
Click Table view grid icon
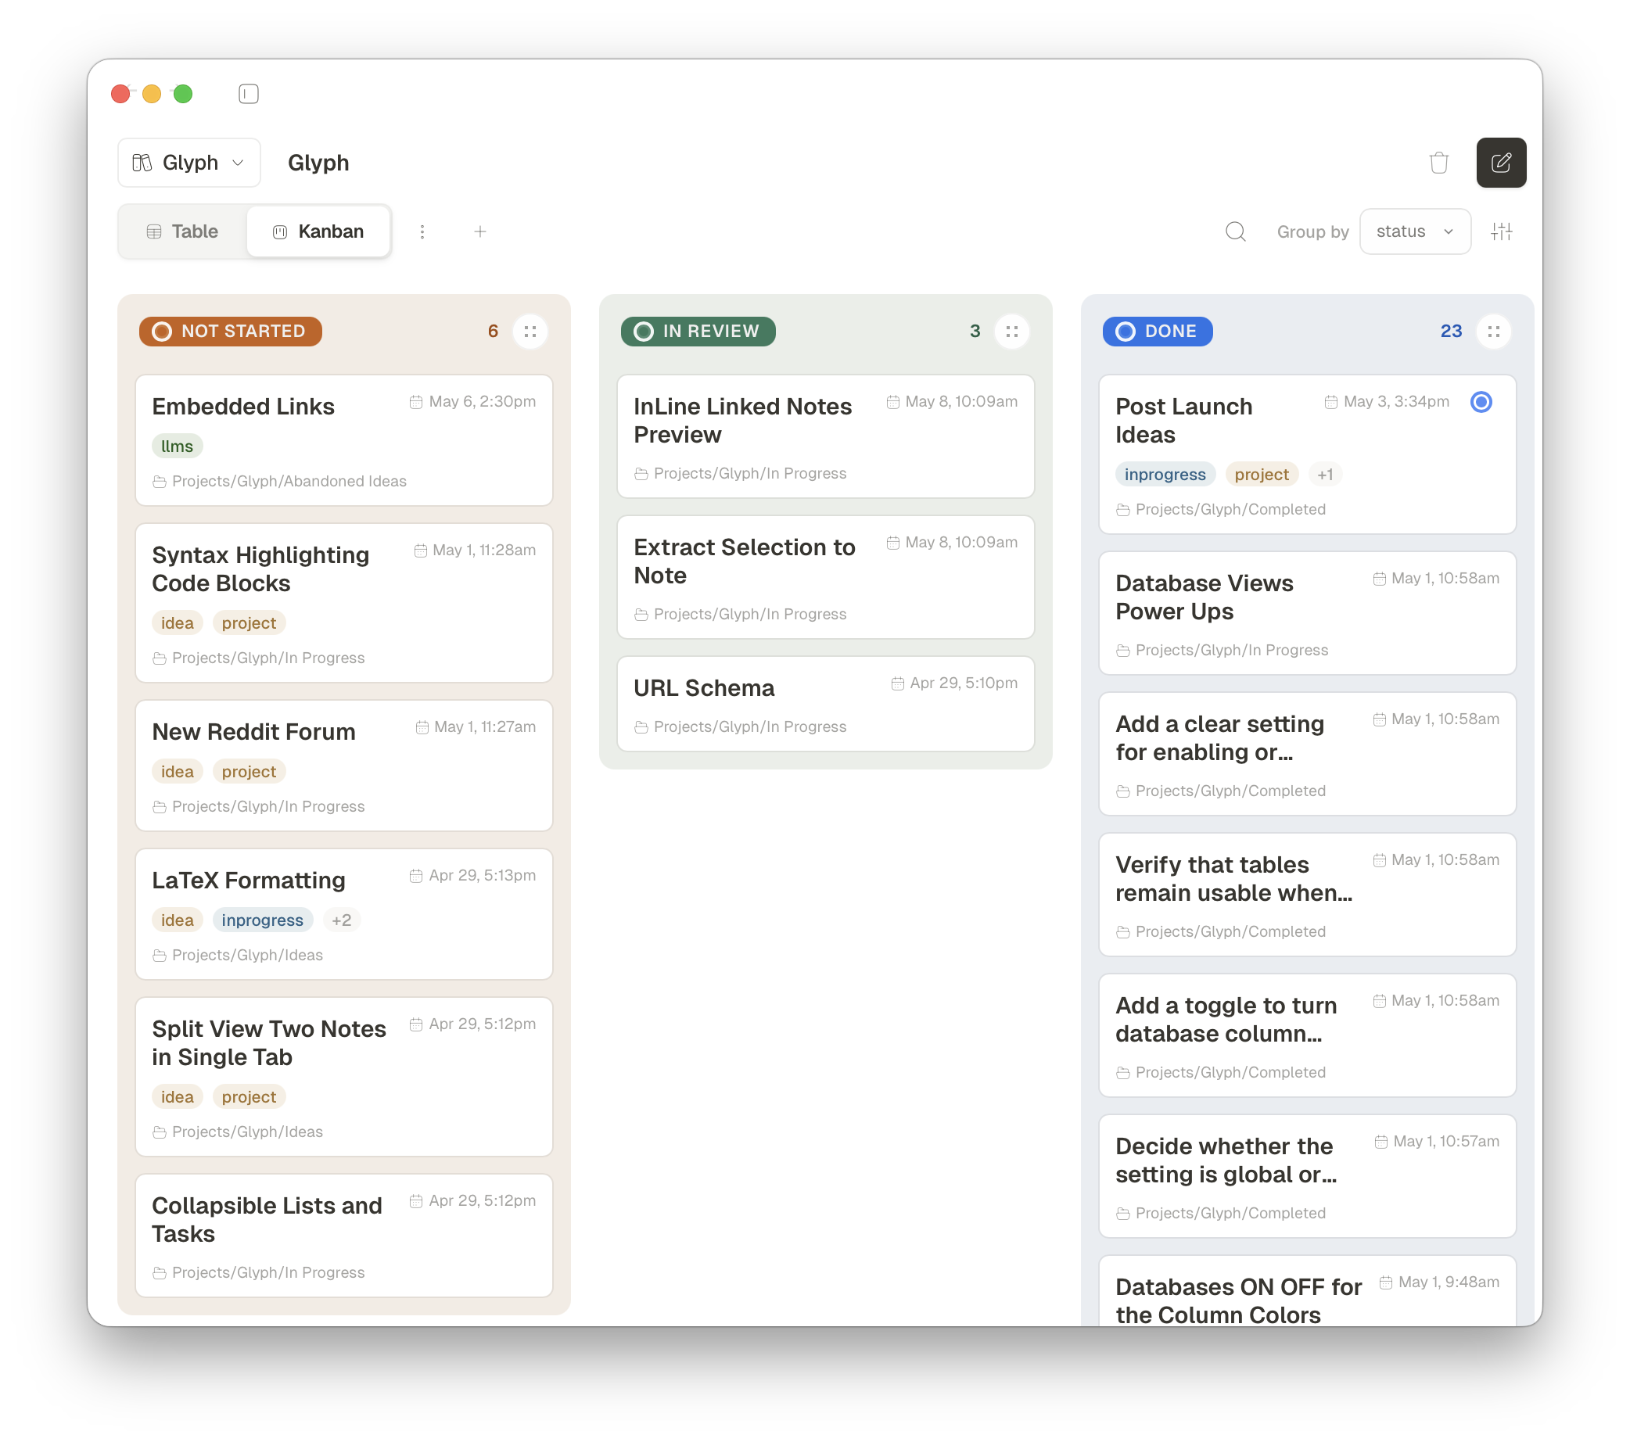coord(154,232)
